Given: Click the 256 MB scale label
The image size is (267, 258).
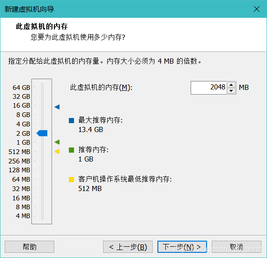Looking at the screenshot, I should pos(19,161).
